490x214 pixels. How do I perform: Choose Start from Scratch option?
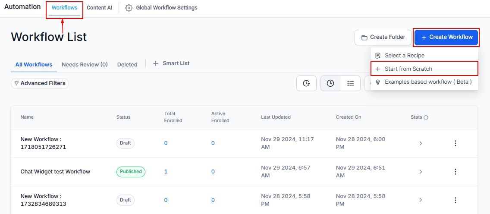click(408, 69)
